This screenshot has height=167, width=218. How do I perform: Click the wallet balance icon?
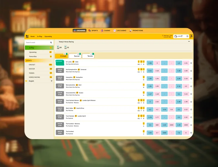(x=176, y=36)
